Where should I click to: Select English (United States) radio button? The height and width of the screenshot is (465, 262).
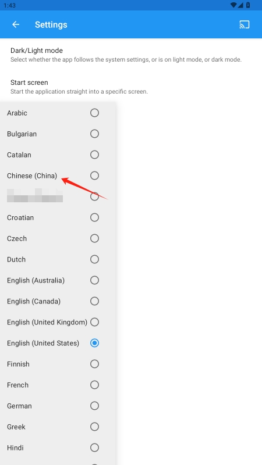[94, 343]
